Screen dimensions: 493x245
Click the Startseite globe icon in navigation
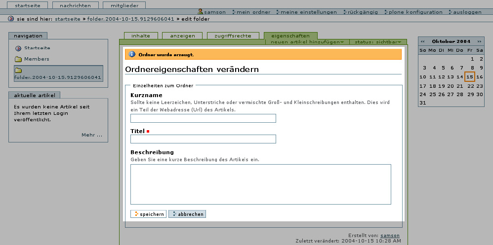pyautogui.click(x=18, y=48)
